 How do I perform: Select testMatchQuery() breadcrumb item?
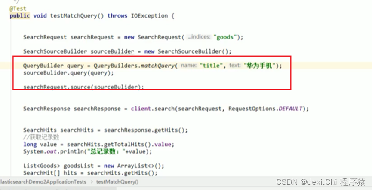point(117,182)
